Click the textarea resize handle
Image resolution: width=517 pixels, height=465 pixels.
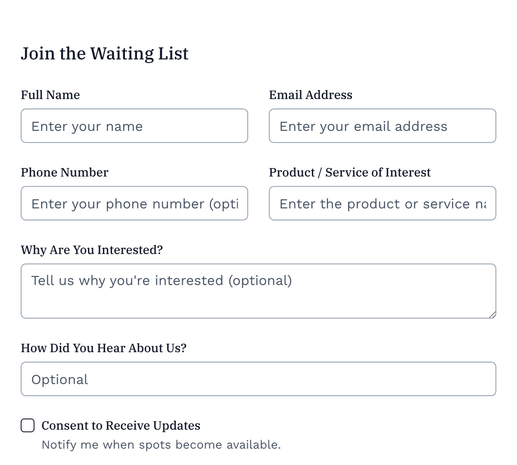[493, 315]
